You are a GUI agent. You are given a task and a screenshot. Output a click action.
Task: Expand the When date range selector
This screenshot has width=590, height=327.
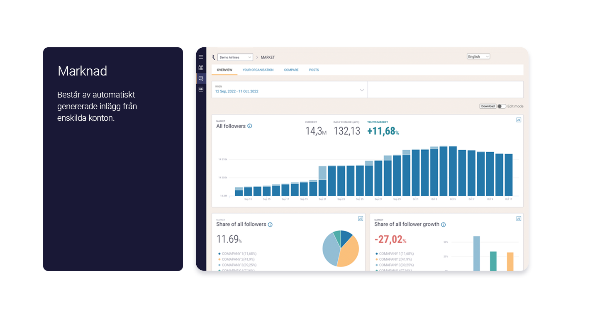tap(290, 90)
